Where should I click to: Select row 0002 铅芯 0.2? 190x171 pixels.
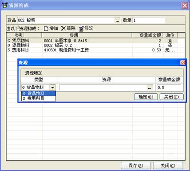[x=92, y=45]
